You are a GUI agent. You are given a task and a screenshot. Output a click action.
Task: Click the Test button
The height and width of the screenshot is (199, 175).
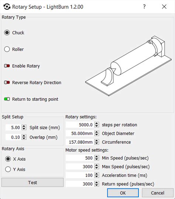tap(32, 182)
